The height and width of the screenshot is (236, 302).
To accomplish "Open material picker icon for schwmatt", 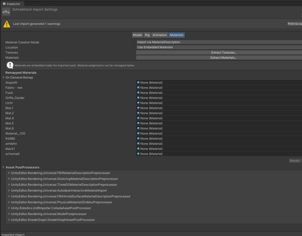I will point(138,154).
